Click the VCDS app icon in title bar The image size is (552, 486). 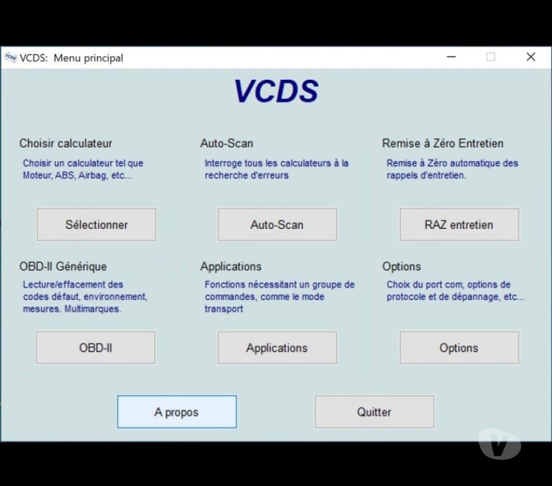click(10, 58)
